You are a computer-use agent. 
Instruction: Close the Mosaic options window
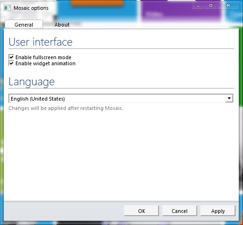pyautogui.click(x=228, y=6)
